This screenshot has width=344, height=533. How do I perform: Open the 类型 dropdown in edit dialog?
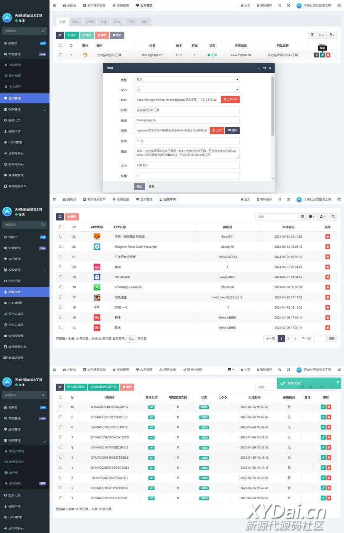pyautogui.click(x=187, y=79)
